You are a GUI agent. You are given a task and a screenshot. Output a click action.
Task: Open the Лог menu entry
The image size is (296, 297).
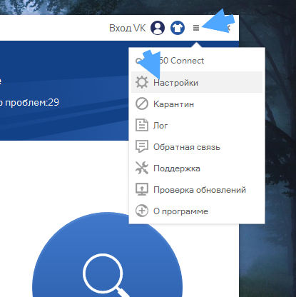[197, 126]
